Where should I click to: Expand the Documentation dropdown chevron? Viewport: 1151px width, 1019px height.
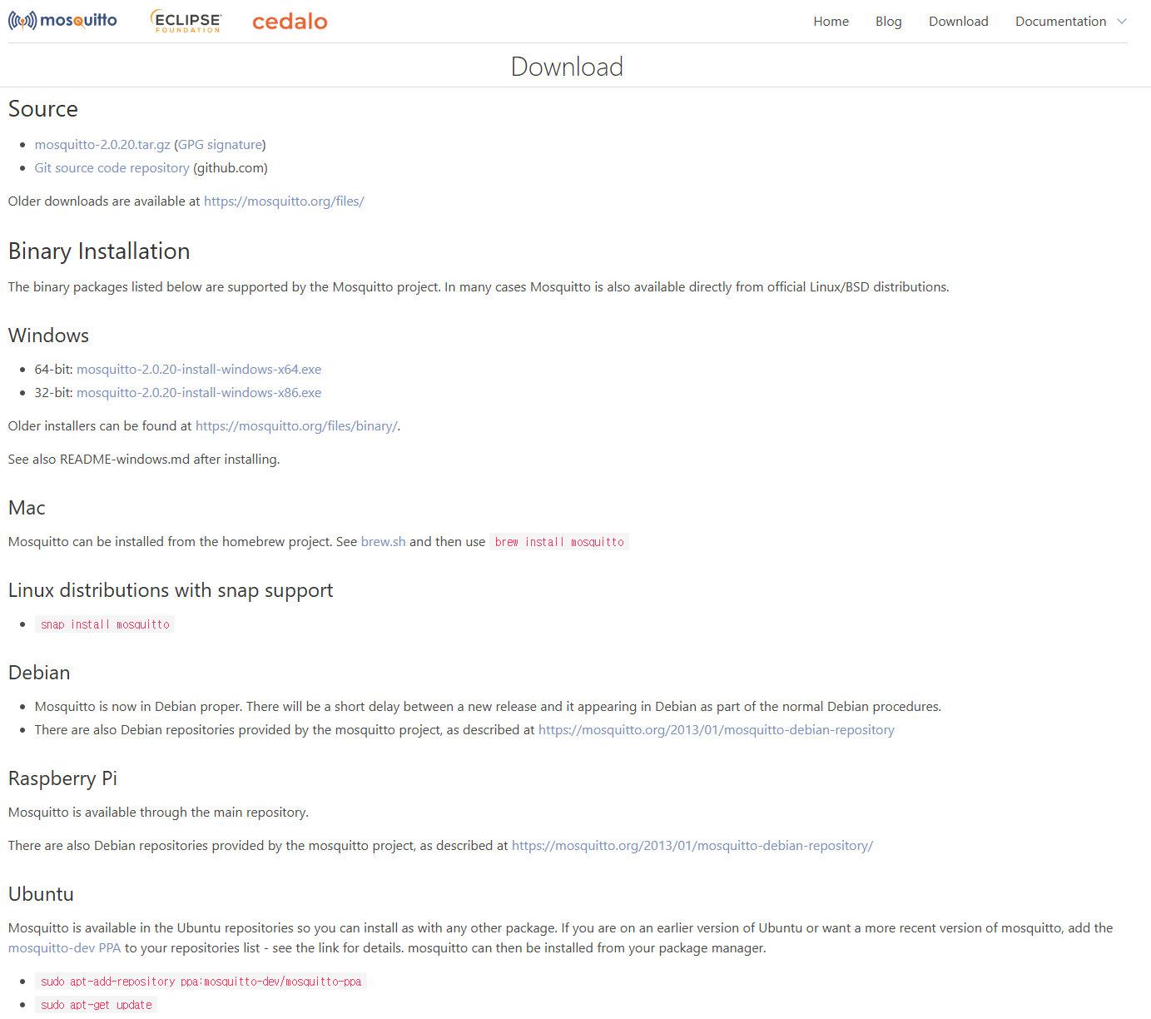(x=1121, y=22)
